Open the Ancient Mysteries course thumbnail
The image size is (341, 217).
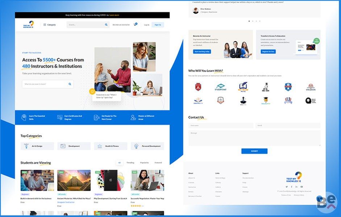click(x=74, y=180)
